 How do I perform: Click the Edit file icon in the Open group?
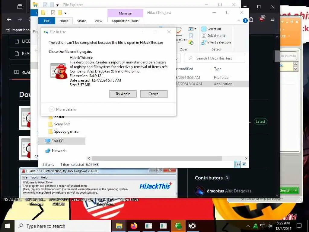[191, 36]
